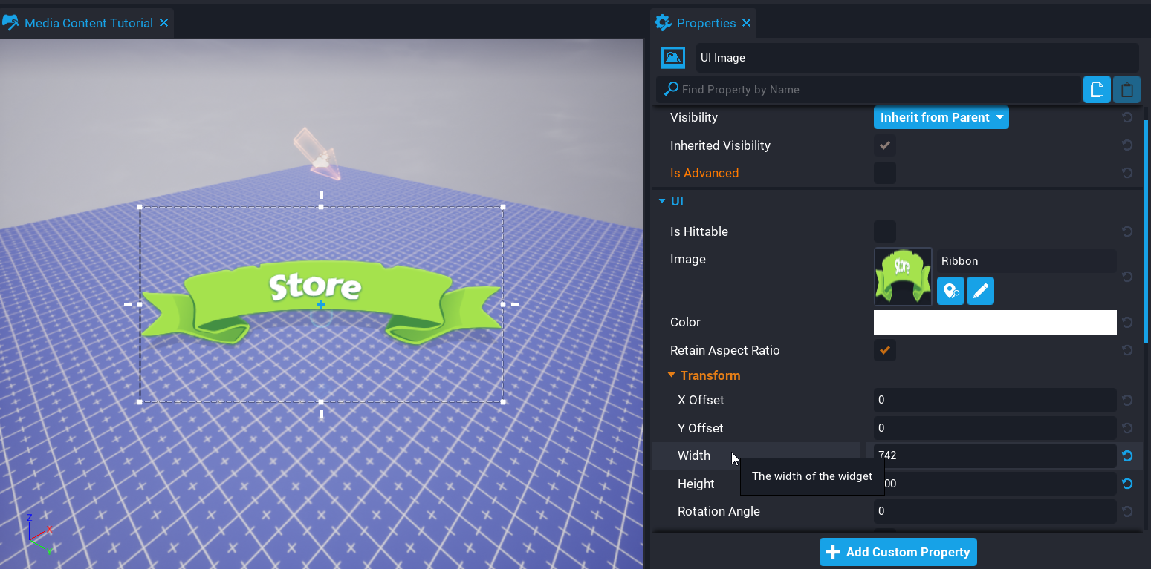Enable the Is Hittable checkbox
1151x569 pixels.
(884, 231)
